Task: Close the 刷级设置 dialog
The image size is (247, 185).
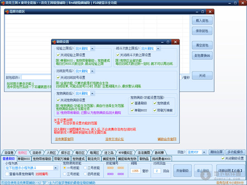Action: coord(175,42)
